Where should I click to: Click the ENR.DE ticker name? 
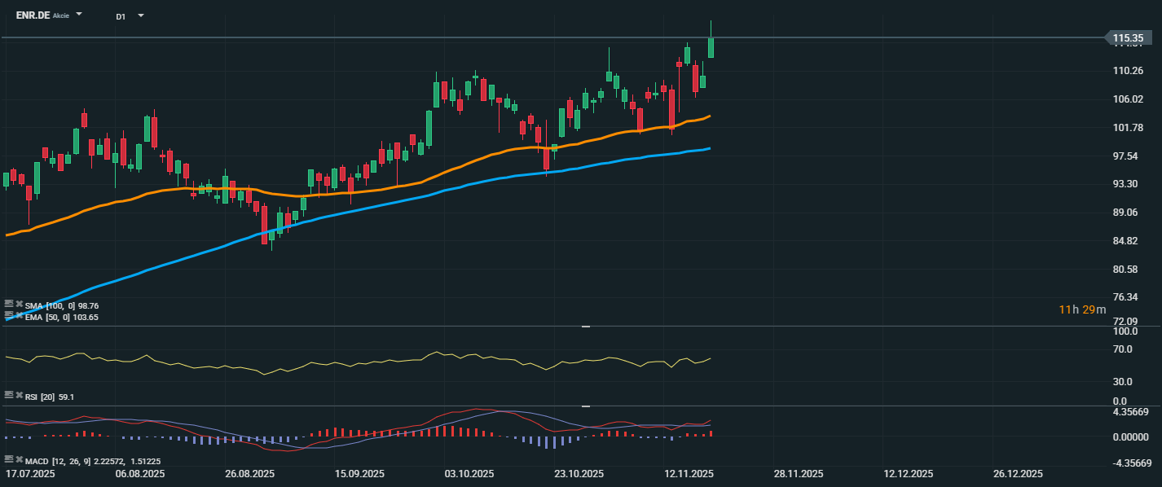pos(32,15)
